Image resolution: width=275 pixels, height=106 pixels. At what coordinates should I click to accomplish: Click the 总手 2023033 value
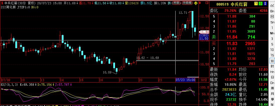(x=229, y=90)
